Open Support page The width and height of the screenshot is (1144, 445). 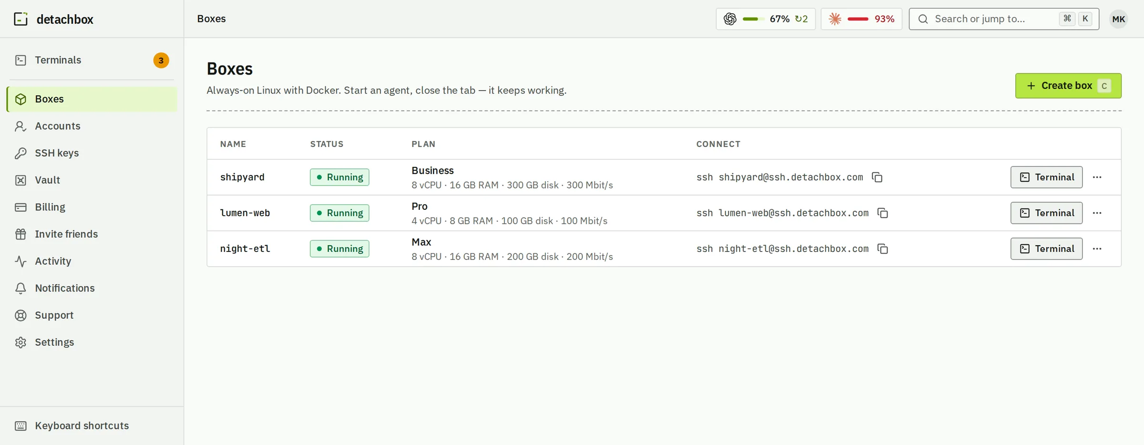[92, 315]
